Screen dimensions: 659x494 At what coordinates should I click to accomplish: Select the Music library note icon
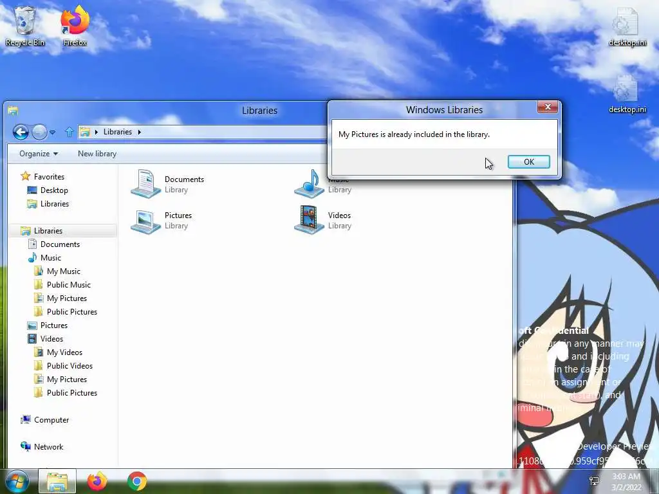(x=310, y=183)
